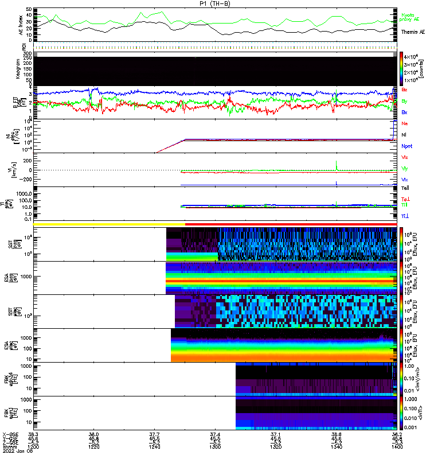This screenshot has width=430, height=459.
Task: Click the keogram counts color bar
Action: tap(402, 69)
